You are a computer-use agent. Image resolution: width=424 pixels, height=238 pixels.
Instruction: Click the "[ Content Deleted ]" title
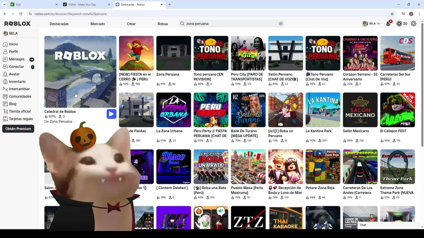coord(172,188)
